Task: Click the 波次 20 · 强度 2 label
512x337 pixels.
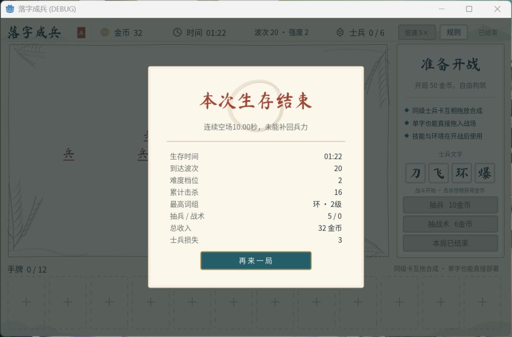Action: click(282, 32)
